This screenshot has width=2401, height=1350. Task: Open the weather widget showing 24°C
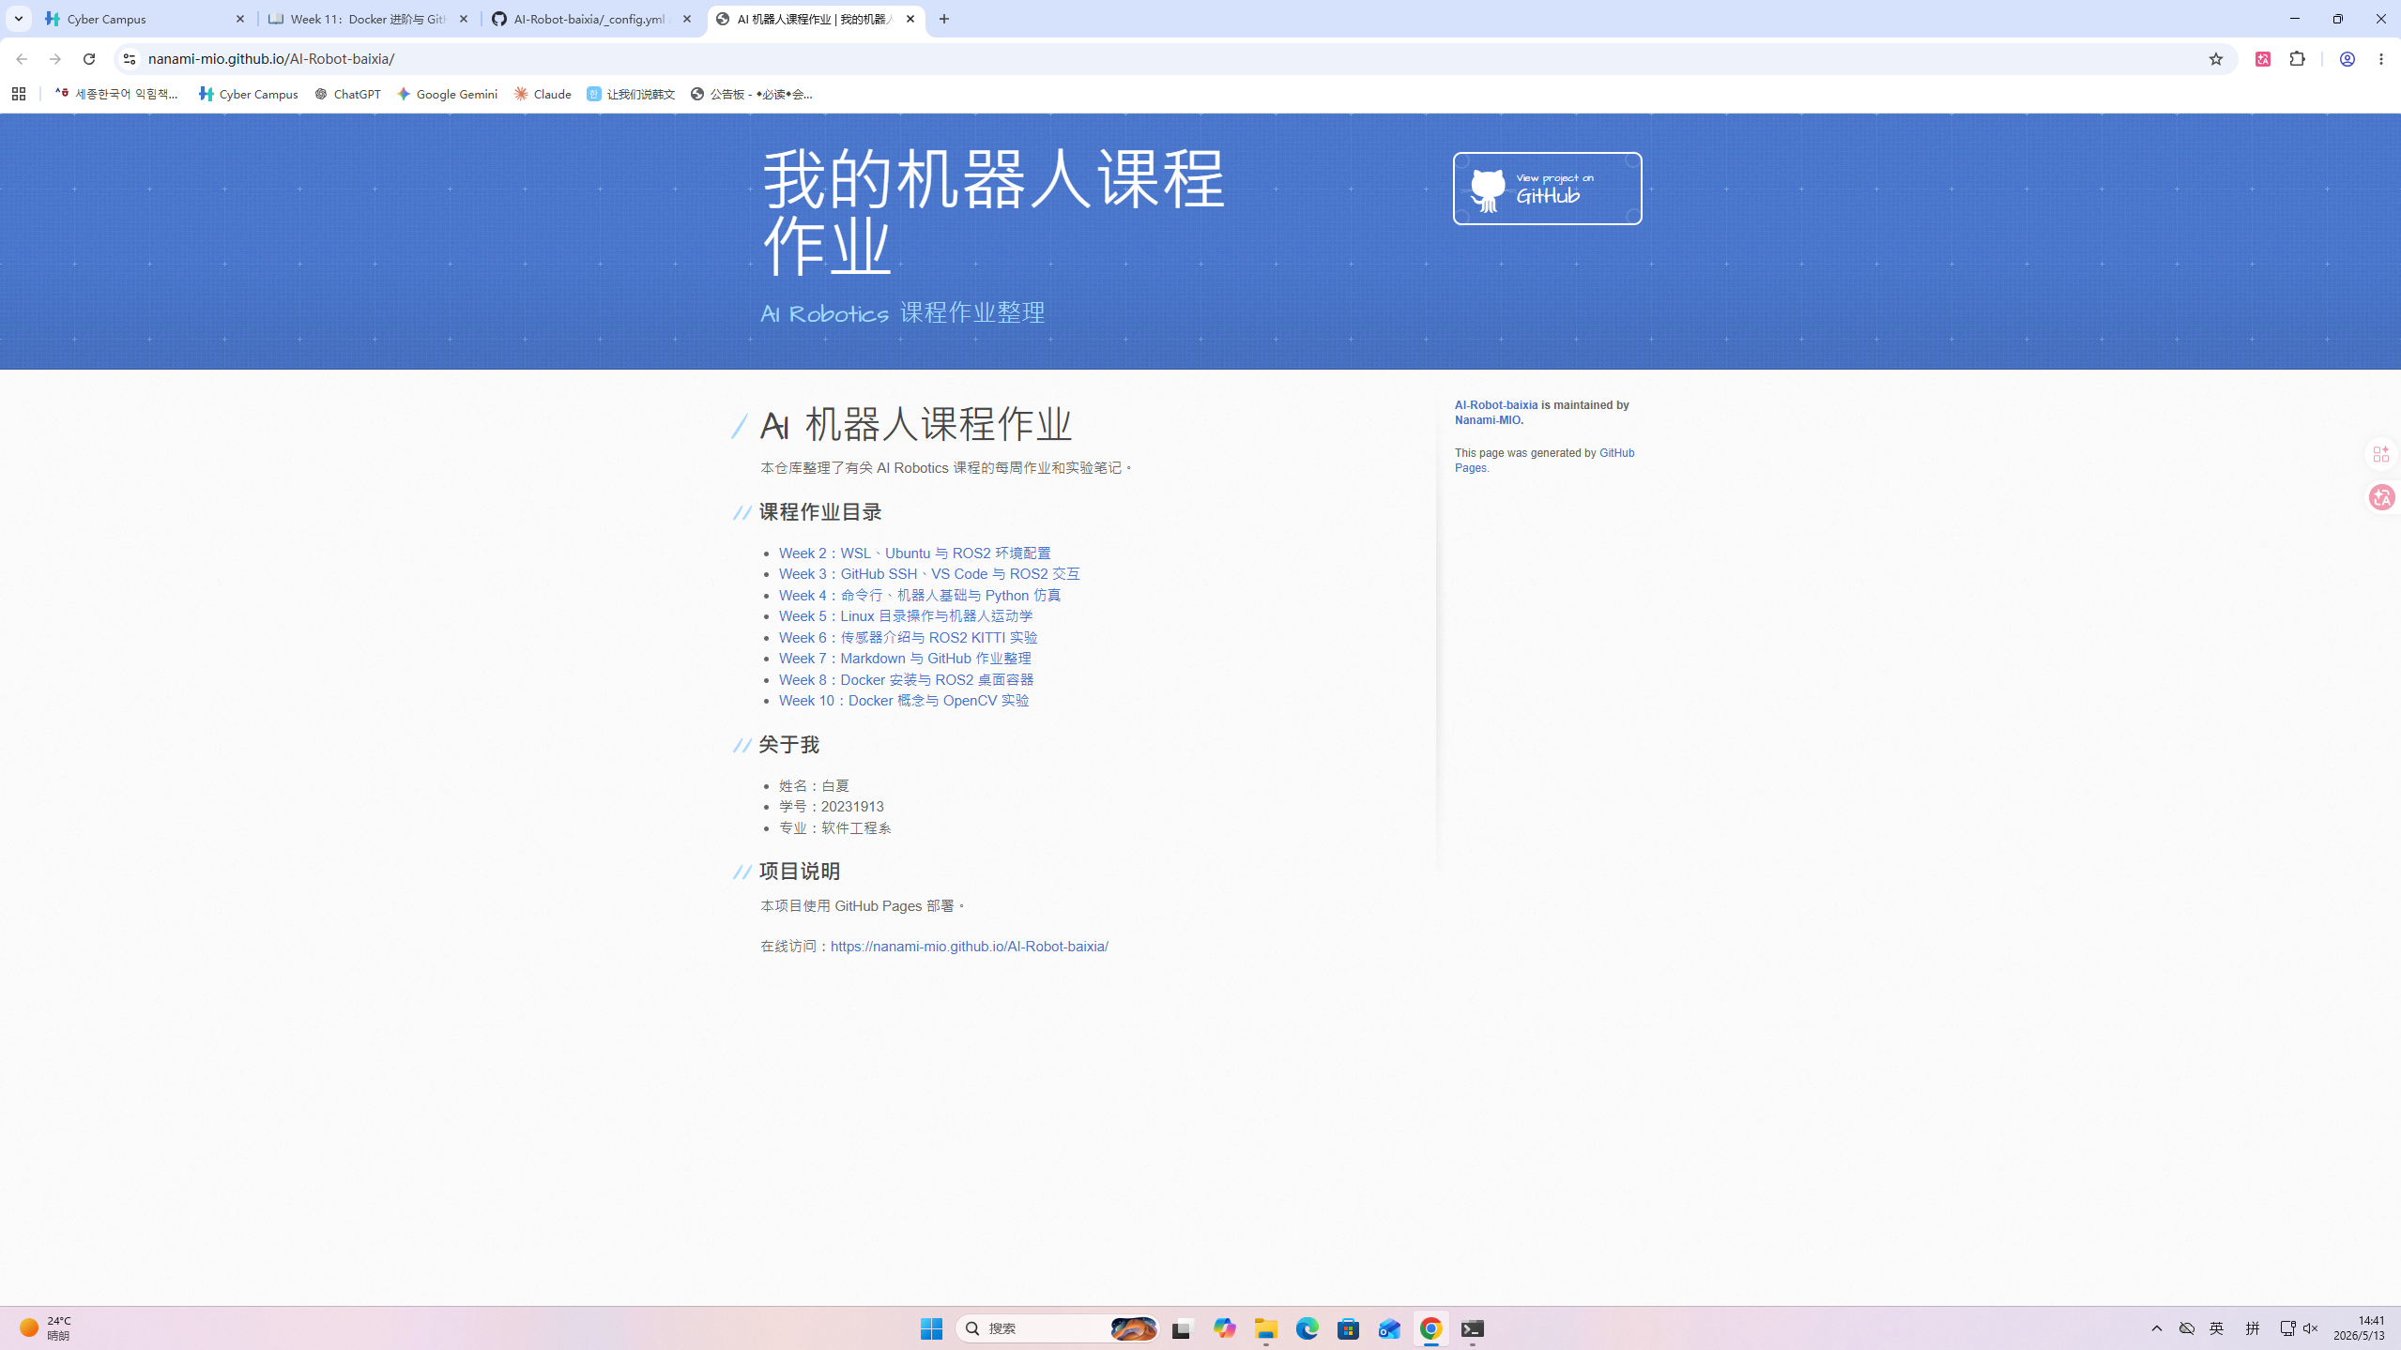(46, 1328)
